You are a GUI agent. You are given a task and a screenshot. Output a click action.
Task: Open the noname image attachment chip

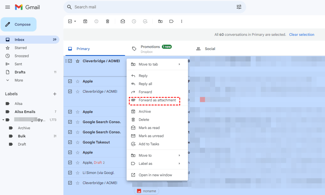click(x=147, y=191)
